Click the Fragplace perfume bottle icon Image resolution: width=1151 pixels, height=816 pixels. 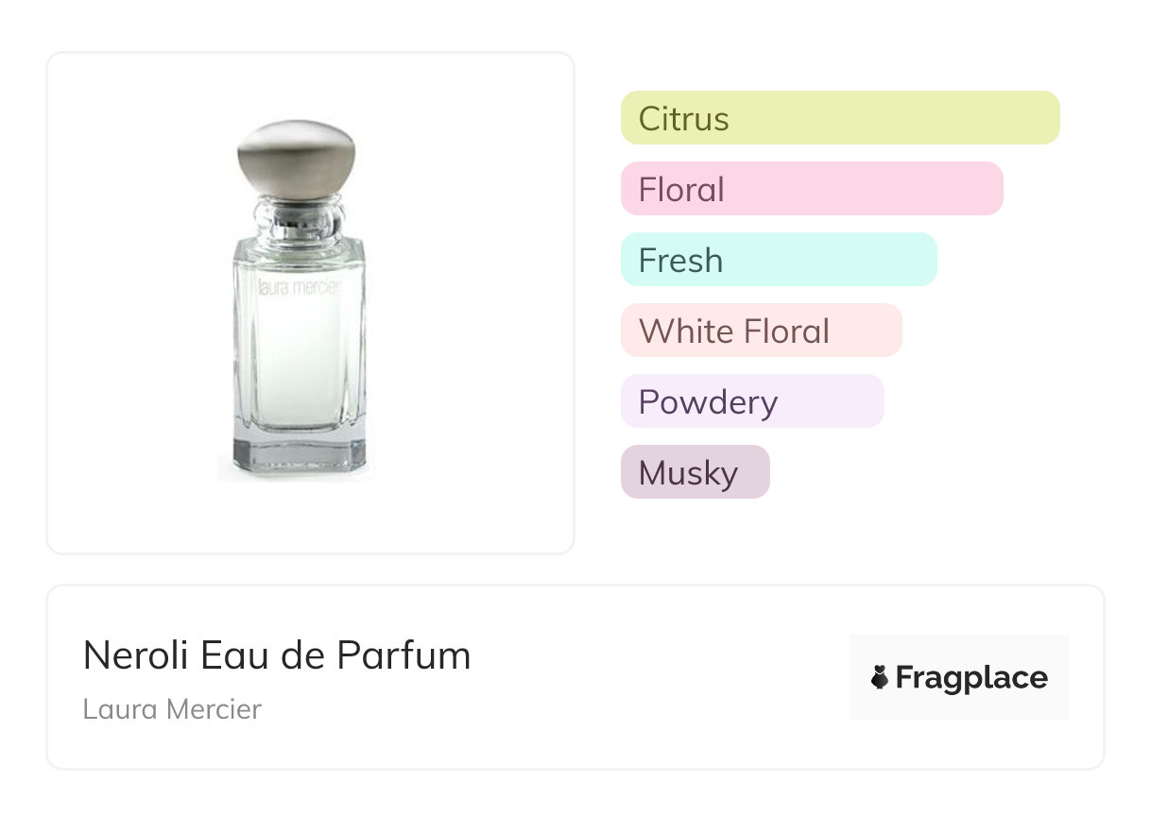coord(880,677)
